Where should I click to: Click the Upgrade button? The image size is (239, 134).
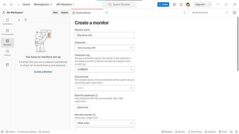coord(200,5)
